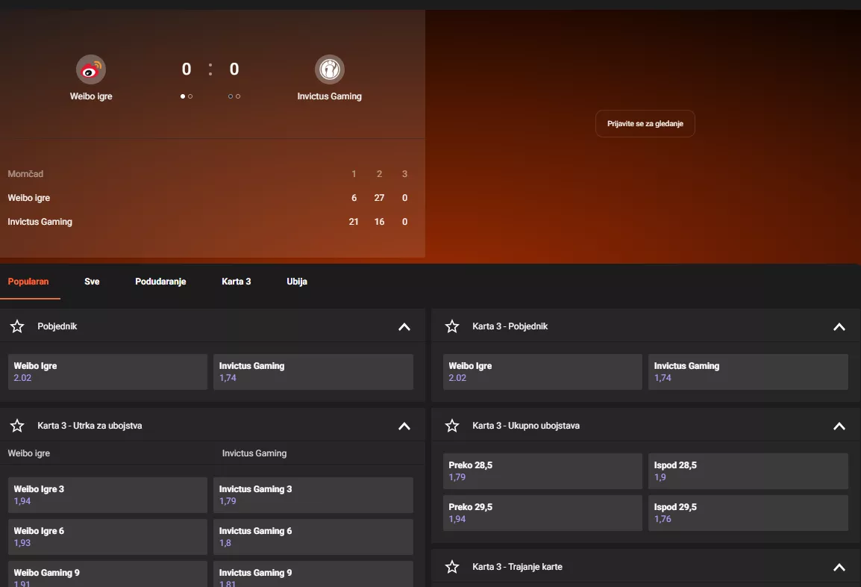Collapse Karta 3 - Ukupno ubojstava section

pos(839,426)
